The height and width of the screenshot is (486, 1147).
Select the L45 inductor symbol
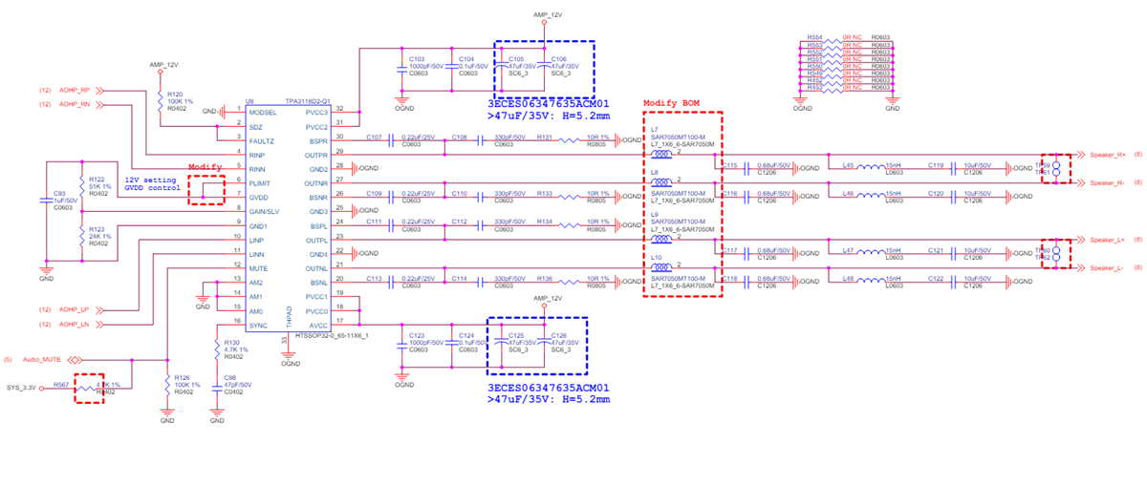[871, 168]
